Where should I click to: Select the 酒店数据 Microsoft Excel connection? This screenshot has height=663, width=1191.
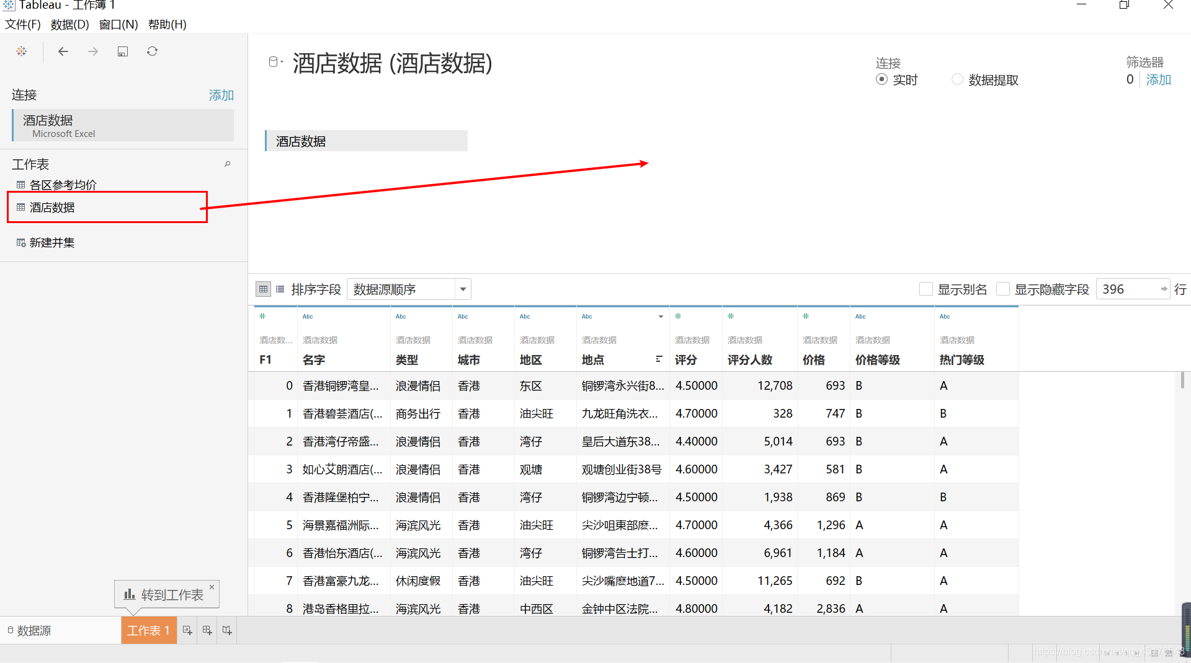pos(123,125)
